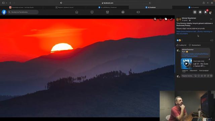Switch to the YouTube Studio tab
The image size is (215, 121).
21,7
